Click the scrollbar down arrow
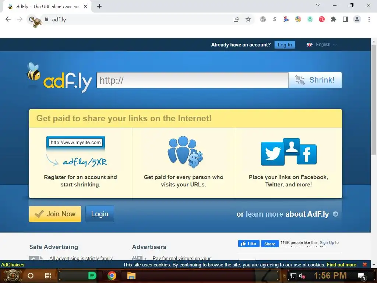This screenshot has width=377, height=283. click(x=374, y=265)
